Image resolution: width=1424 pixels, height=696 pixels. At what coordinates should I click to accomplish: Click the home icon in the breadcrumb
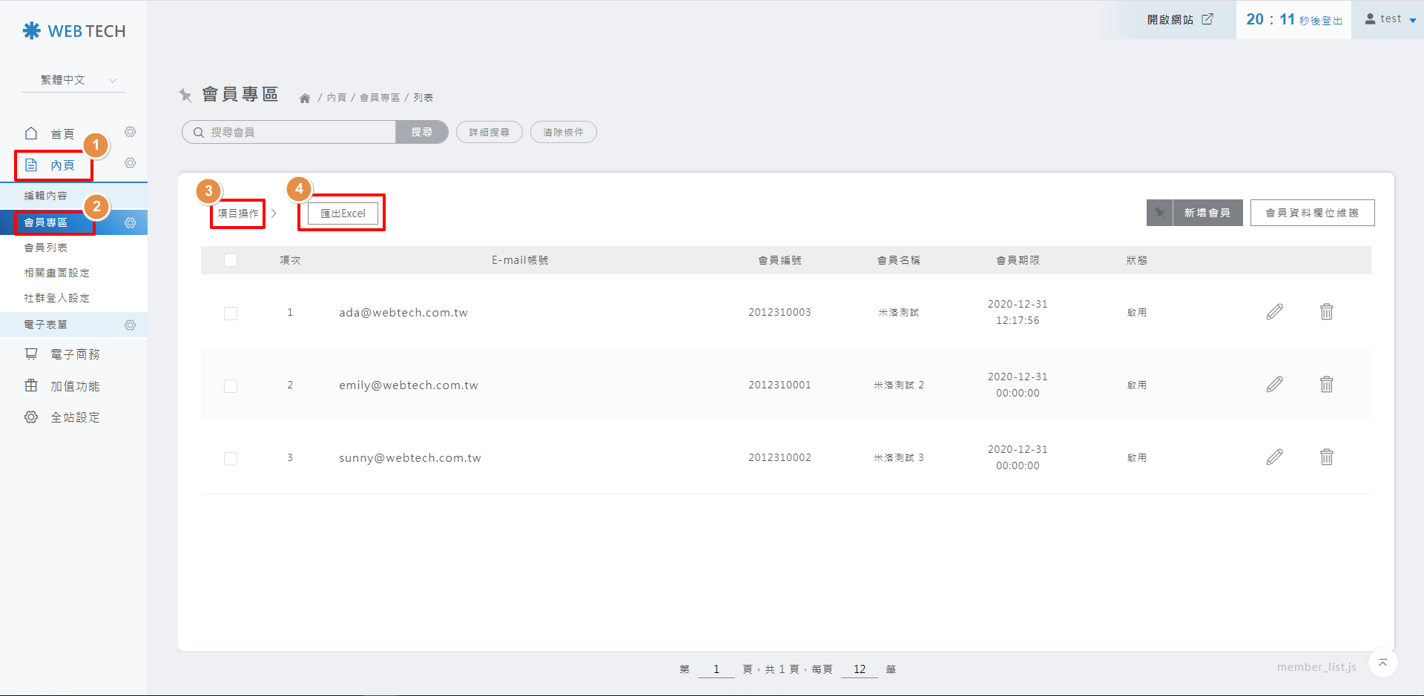point(305,98)
